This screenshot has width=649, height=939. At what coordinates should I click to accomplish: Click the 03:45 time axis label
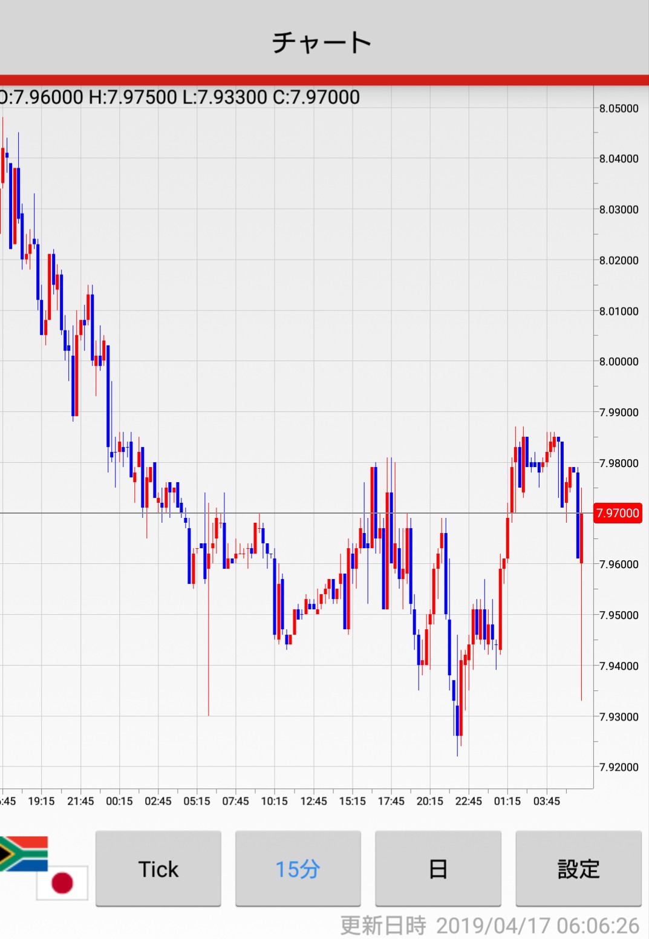[546, 801]
